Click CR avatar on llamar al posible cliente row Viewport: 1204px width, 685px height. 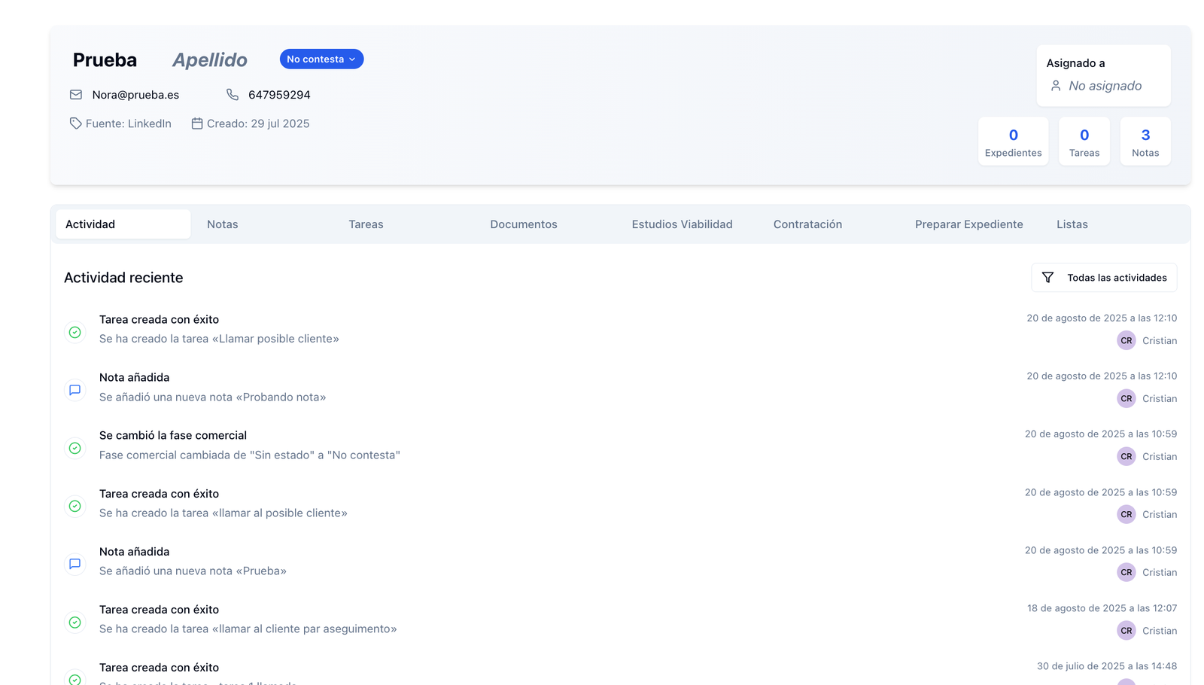1126,514
